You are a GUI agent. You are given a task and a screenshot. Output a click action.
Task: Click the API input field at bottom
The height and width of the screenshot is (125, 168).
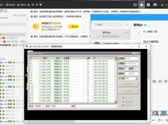(x=96, y=106)
